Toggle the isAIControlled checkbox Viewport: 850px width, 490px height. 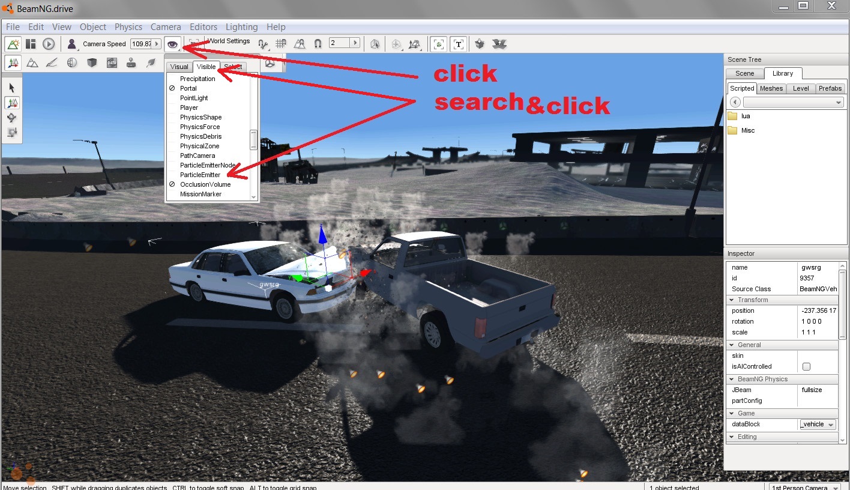coord(806,366)
